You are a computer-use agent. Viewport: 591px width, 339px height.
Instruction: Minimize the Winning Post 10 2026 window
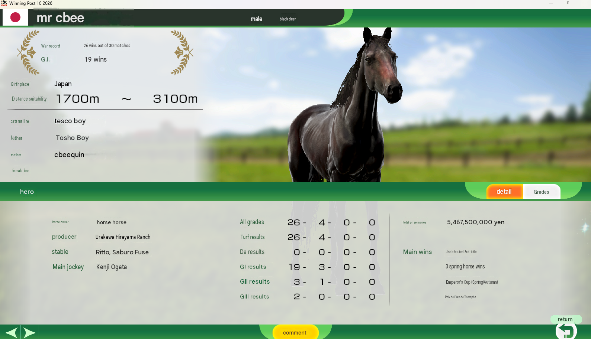551,3
